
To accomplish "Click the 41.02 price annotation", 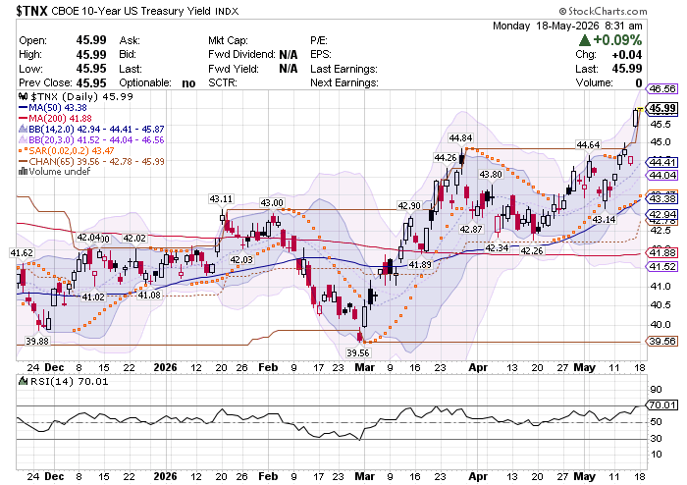I will (93, 297).
